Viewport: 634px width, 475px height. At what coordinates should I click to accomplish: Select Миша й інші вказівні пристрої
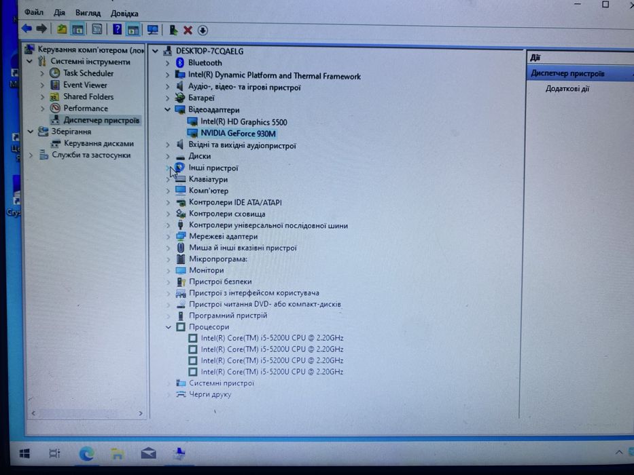coord(243,248)
